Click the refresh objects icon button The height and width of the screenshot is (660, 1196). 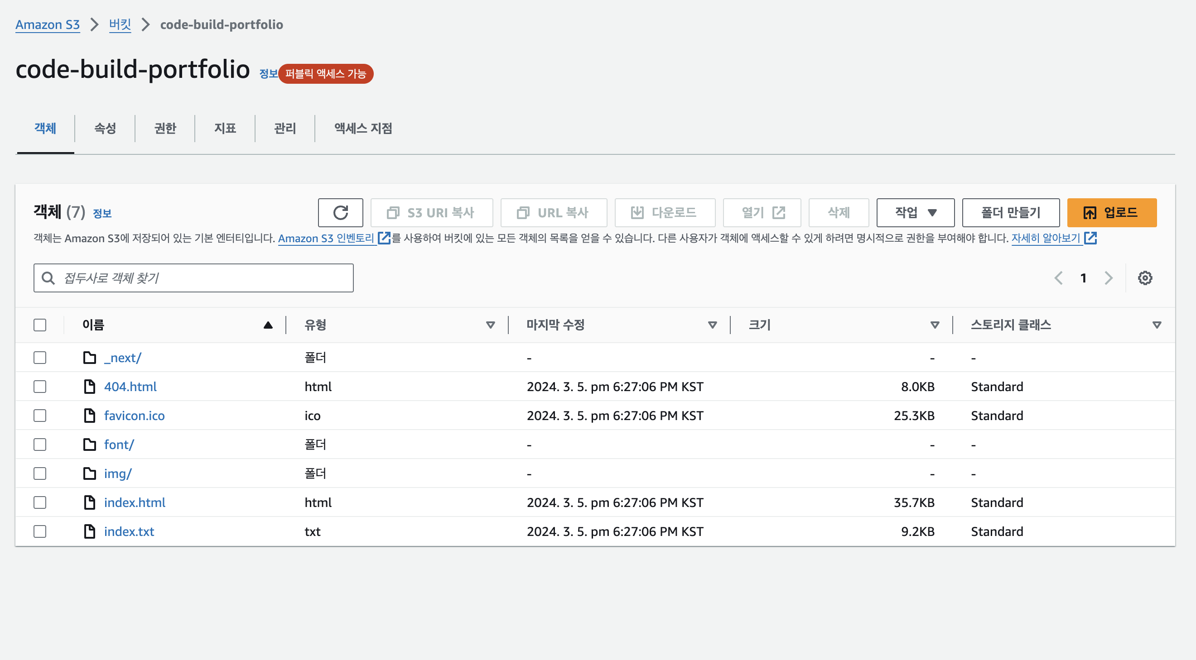340,213
